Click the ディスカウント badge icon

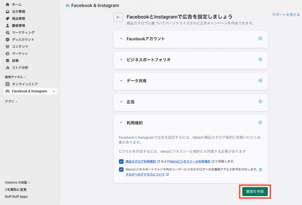click(x=8, y=39)
